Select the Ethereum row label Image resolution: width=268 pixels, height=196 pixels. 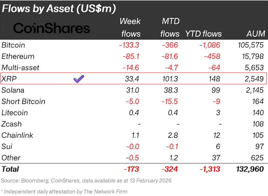pyautogui.click(x=18, y=56)
